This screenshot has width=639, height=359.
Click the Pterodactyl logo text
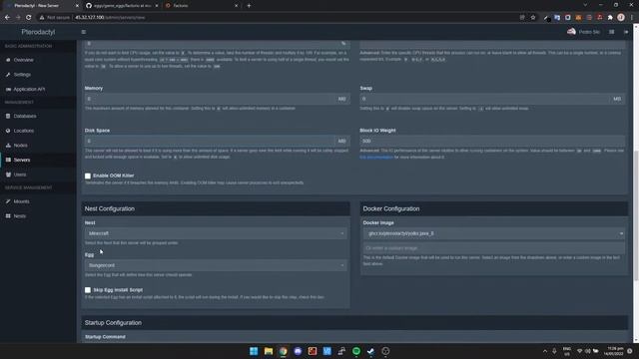pos(38,32)
